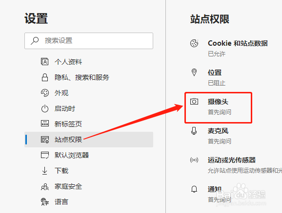Click 已阻止 status under 位置

point(217,83)
